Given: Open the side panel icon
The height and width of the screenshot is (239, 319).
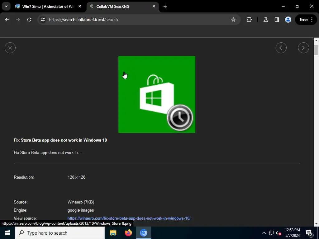Looking at the screenshot, I should coord(277,20).
